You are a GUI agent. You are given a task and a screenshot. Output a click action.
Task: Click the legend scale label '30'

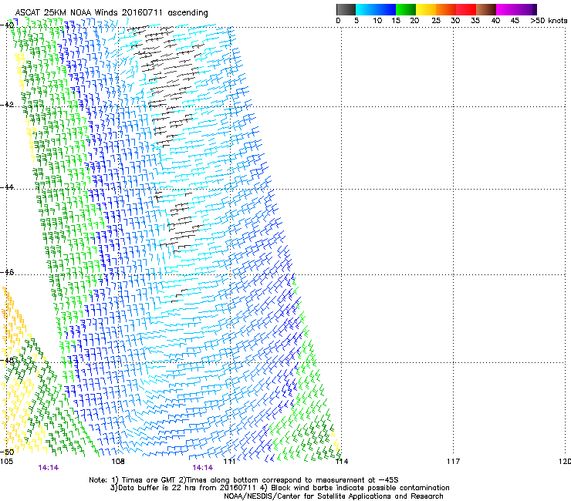(x=455, y=20)
